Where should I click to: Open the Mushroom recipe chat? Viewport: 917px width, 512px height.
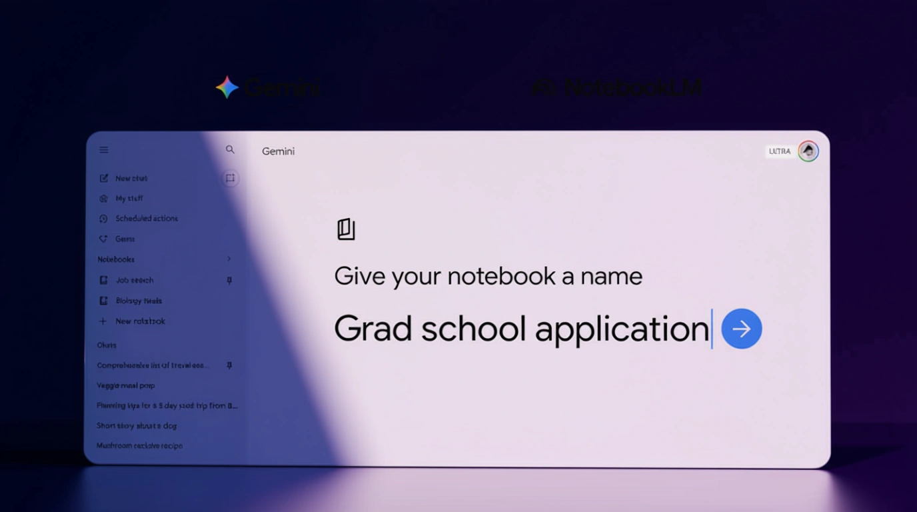139,445
